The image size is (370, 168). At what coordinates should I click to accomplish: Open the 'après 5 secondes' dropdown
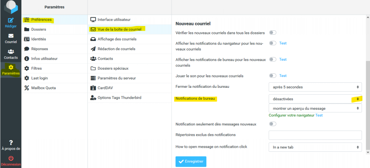(x=315, y=87)
